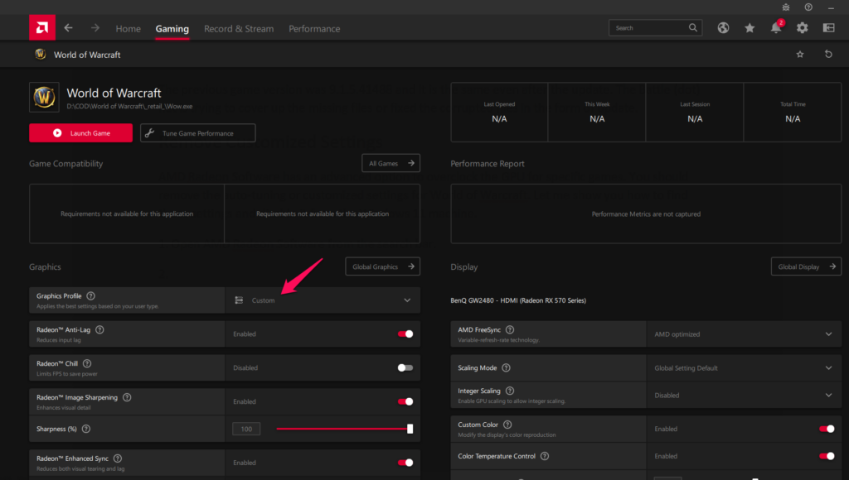Show help for Integer Scaling
Viewport: 849px width, 480px height.
pyautogui.click(x=510, y=391)
